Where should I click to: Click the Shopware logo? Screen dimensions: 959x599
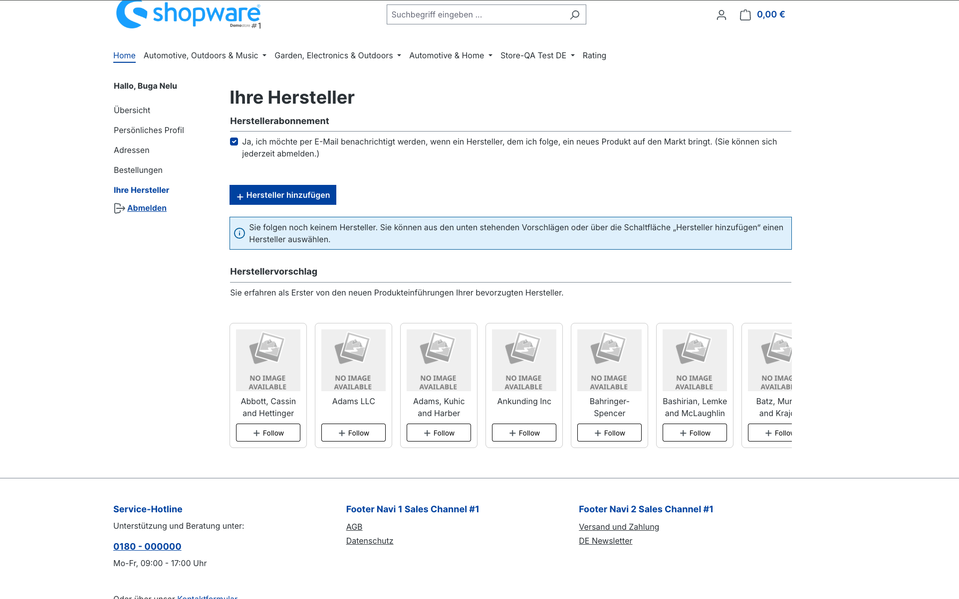188,14
